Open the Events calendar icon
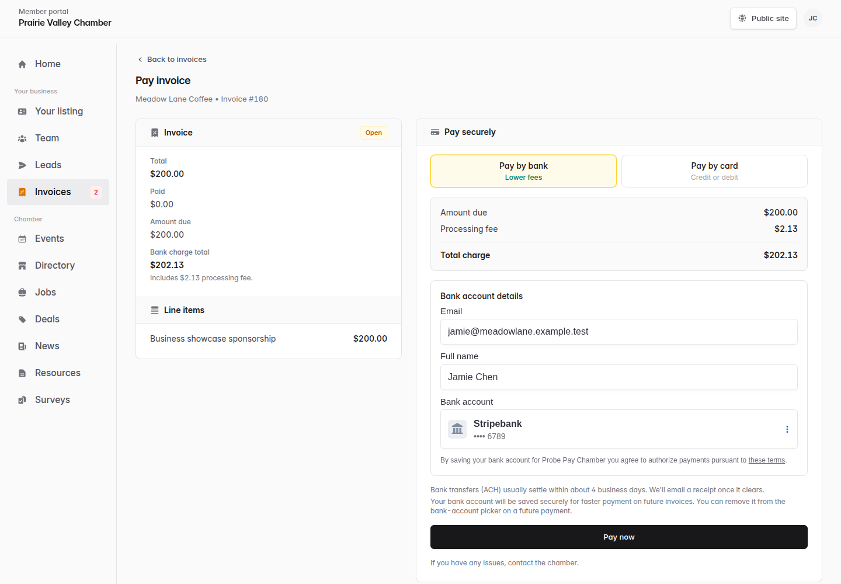The width and height of the screenshot is (841, 584). click(22, 239)
